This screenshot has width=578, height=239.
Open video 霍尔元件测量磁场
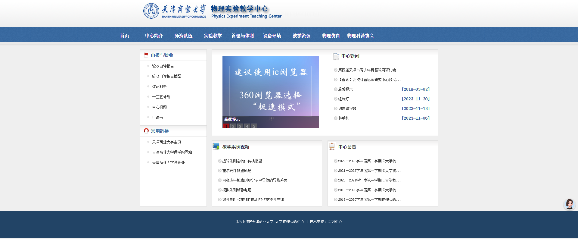pos(237,171)
